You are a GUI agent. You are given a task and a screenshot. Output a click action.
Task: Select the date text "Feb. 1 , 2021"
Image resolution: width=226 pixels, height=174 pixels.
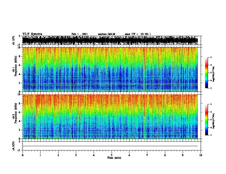80,34
